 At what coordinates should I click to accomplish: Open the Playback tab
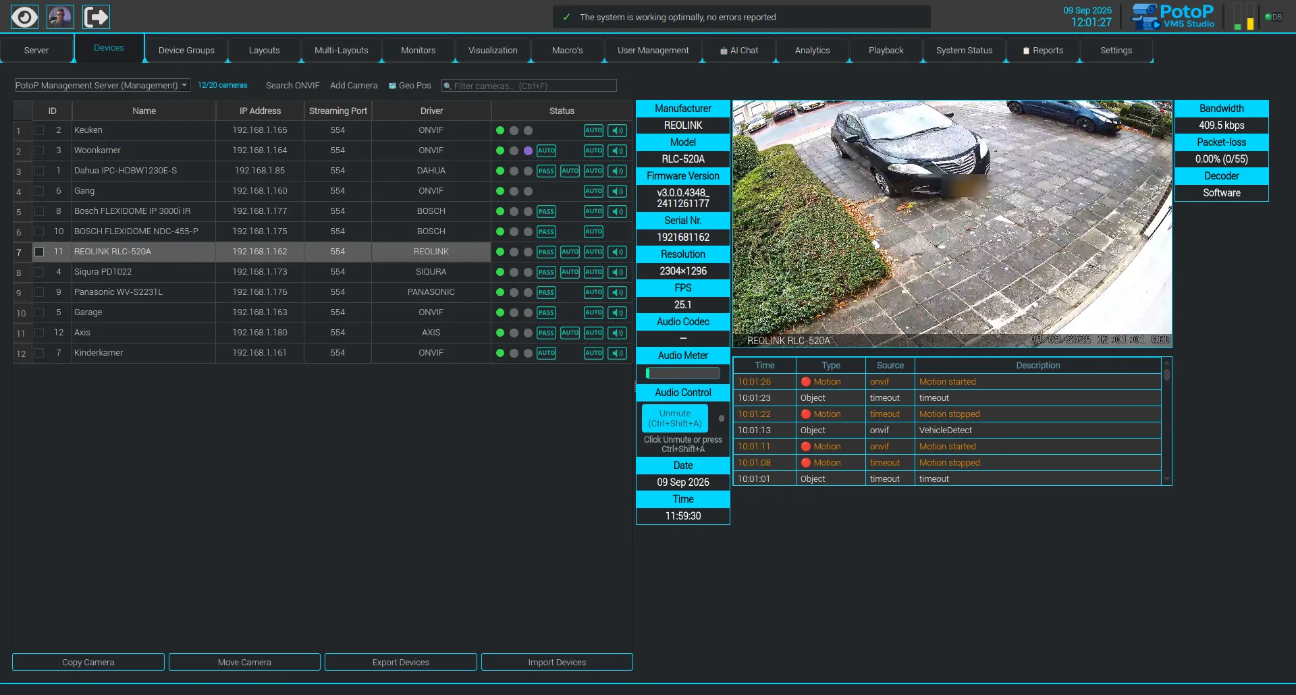886,51
